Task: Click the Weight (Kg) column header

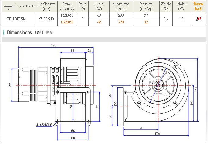Action: tap(166, 6)
